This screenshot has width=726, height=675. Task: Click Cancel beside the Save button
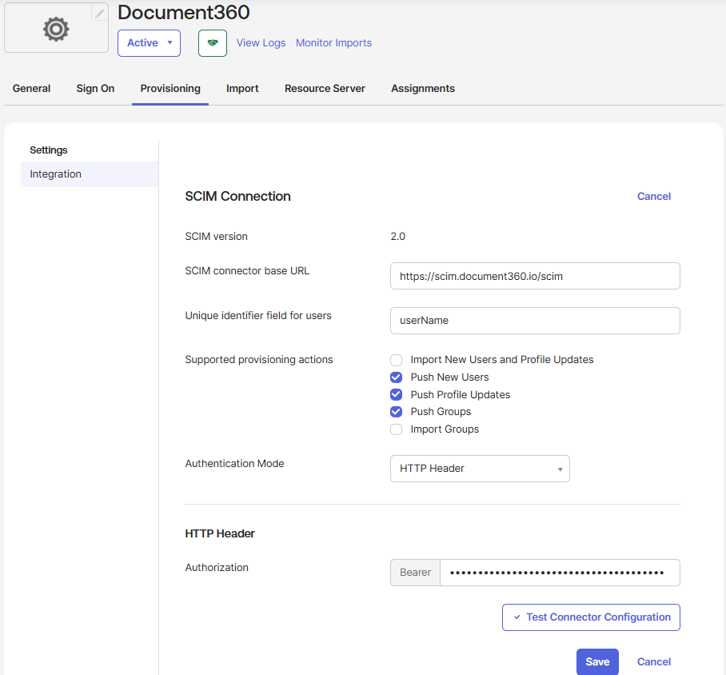[x=654, y=661]
